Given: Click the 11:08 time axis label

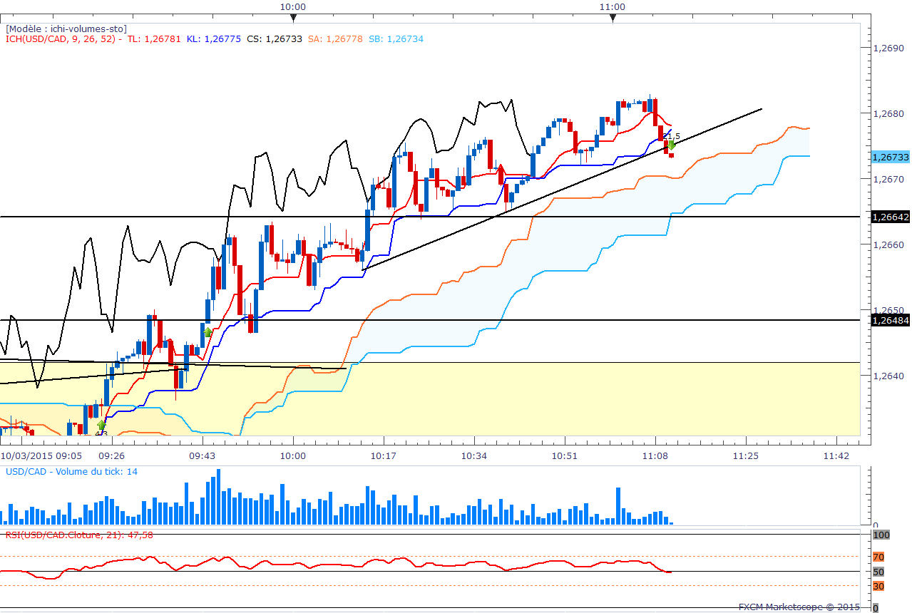Looking at the screenshot, I should pyautogui.click(x=655, y=455).
